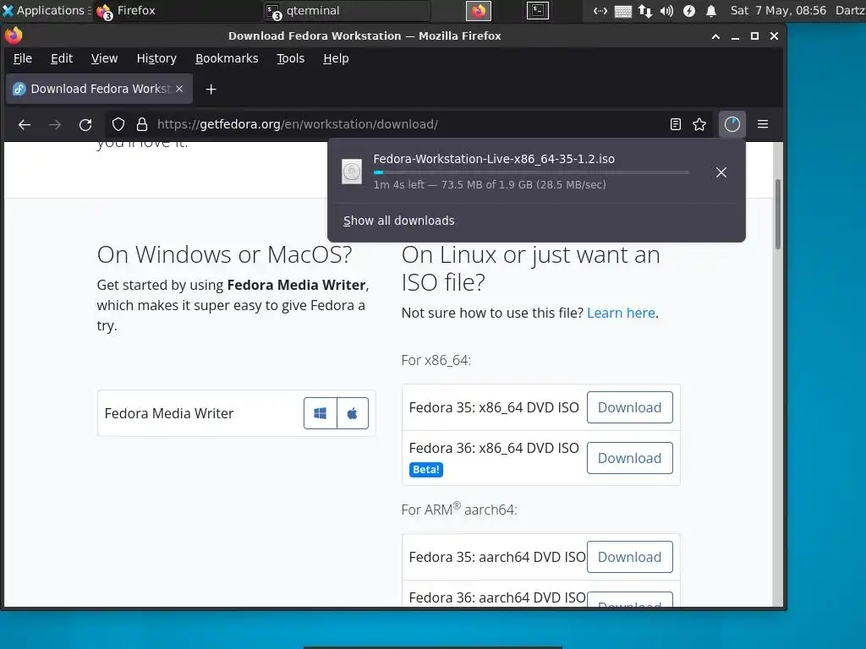Open network connection tray icon
The image size is (866, 649).
pyautogui.click(x=644, y=11)
